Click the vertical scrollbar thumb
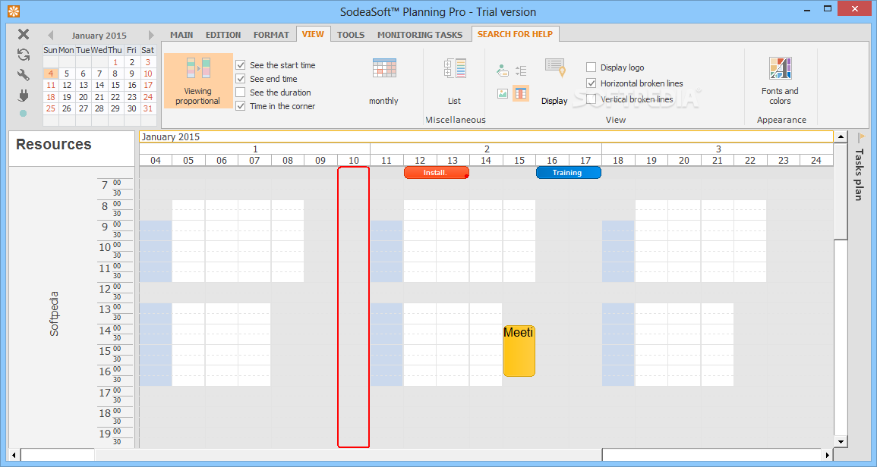 coord(841,191)
